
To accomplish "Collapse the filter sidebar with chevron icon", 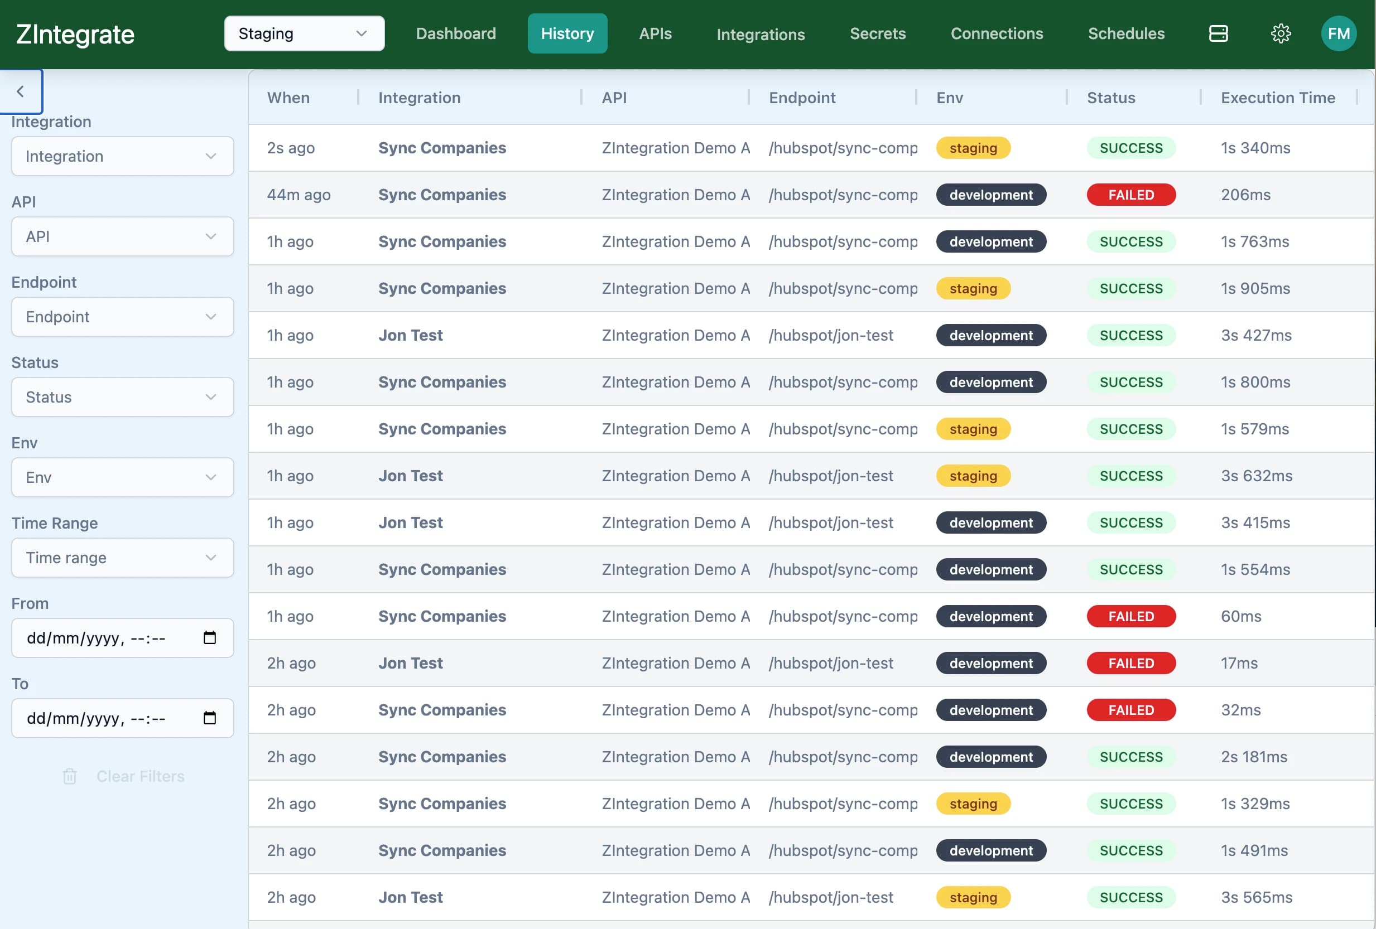I will tap(21, 91).
